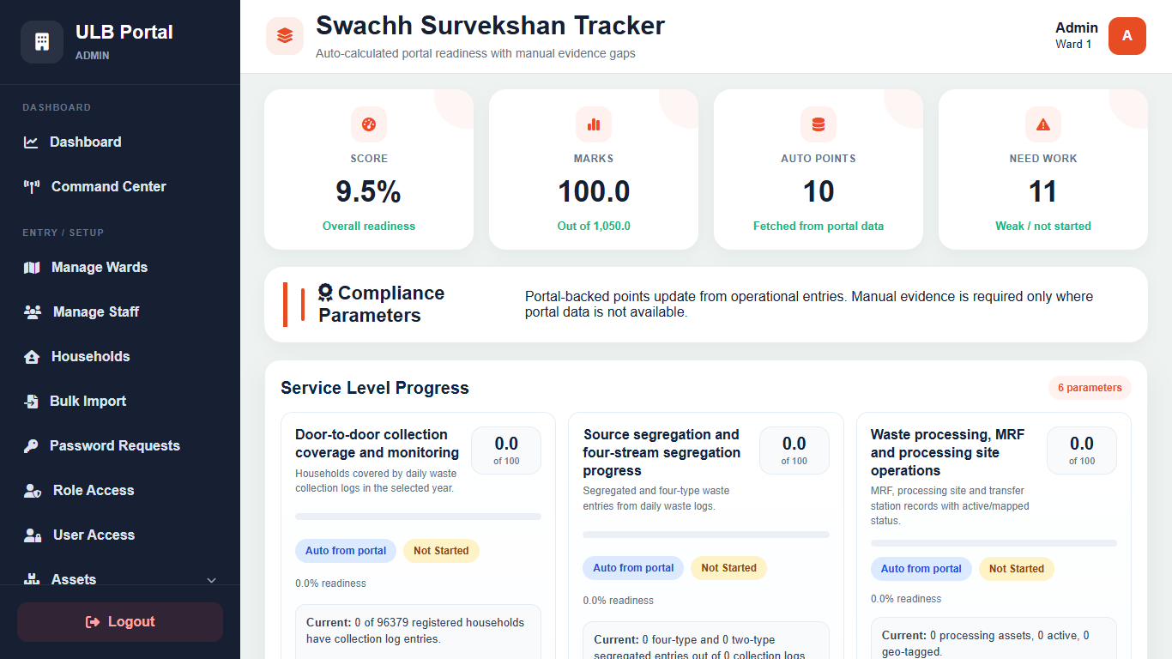
Task: Click the Door-to-door collection progress bar
Action: [x=418, y=517]
